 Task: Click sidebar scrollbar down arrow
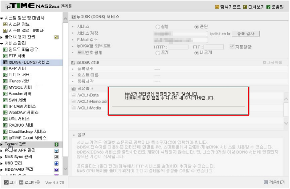(65, 169)
